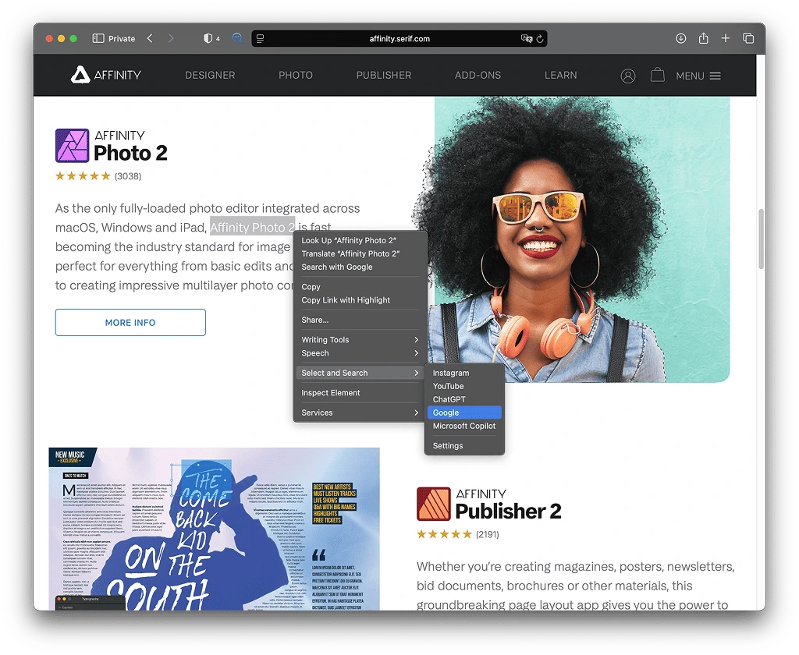Click the forward navigation arrow
Image resolution: width=799 pixels, height=655 pixels.
click(171, 38)
